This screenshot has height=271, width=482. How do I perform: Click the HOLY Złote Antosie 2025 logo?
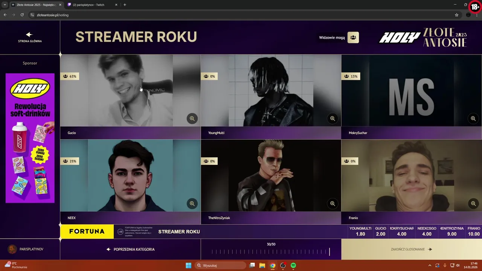pyautogui.click(x=423, y=37)
